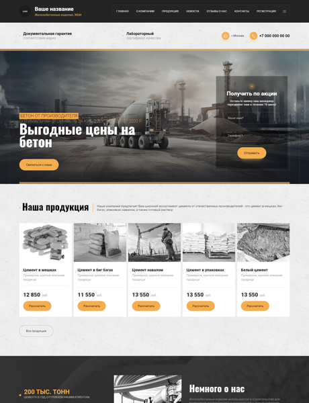The width and height of the screenshot is (309, 403).
Task: Focus the Ваше имя input field
Action: 252,118
